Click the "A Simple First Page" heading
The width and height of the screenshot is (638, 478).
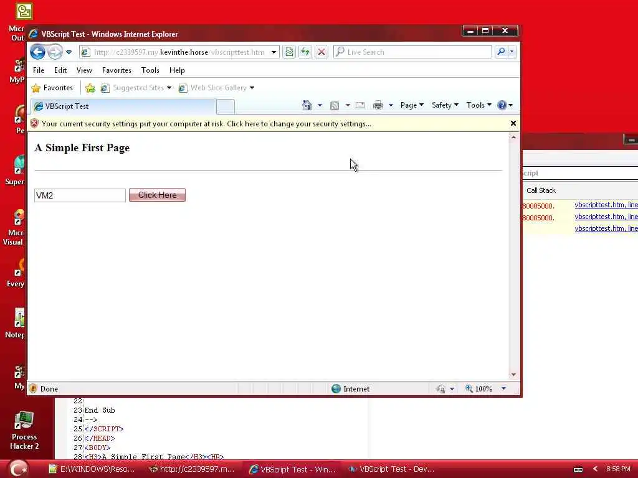coord(82,148)
